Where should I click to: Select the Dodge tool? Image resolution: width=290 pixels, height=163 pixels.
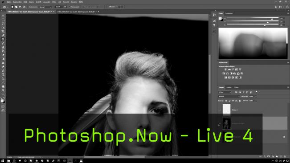pyautogui.click(x=3, y=67)
